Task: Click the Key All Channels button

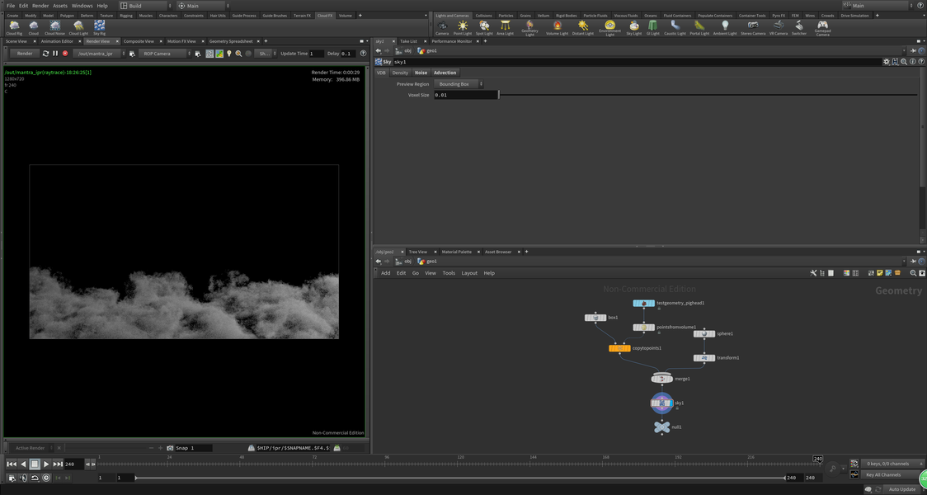Action: (883, 474)
